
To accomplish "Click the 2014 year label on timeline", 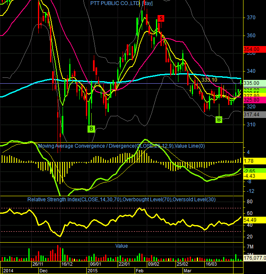I will (x=8, y=271).
